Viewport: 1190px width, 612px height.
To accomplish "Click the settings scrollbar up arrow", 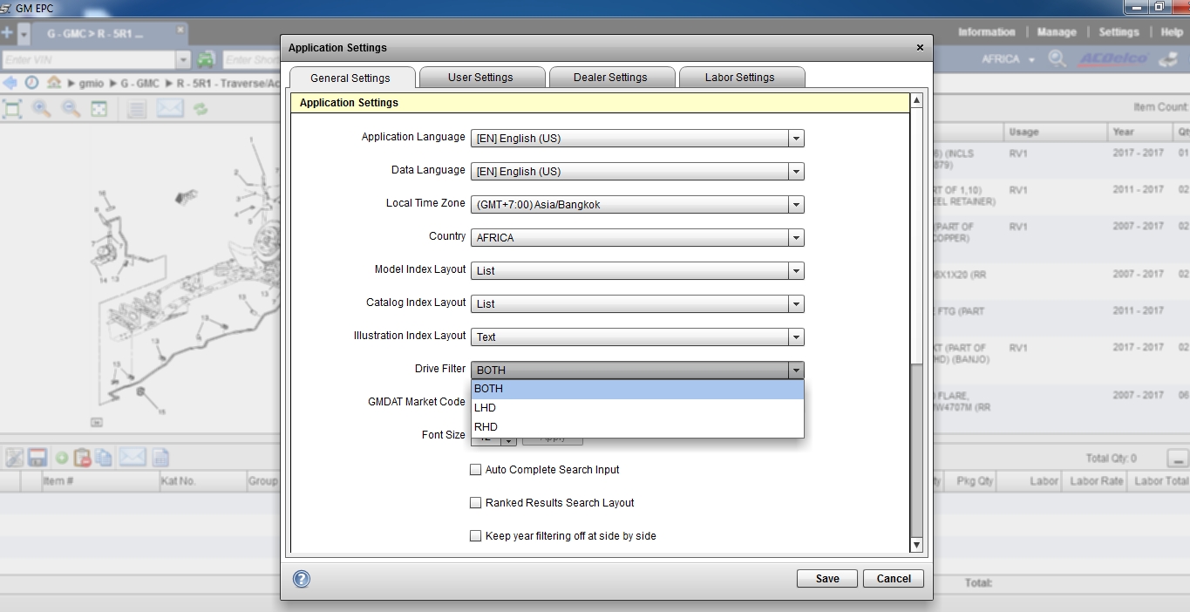I will tap(916, 101).
